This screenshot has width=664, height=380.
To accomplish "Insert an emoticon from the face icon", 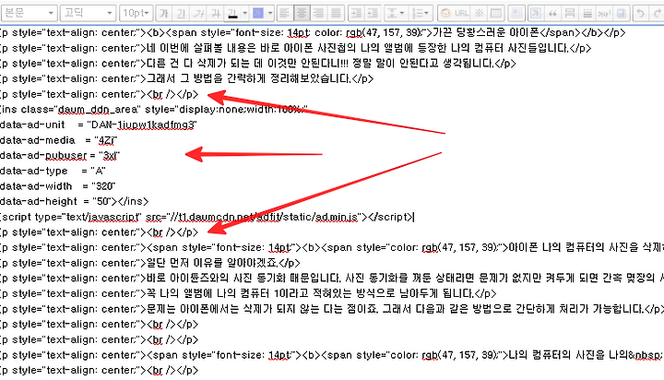I will coord(445,13).
